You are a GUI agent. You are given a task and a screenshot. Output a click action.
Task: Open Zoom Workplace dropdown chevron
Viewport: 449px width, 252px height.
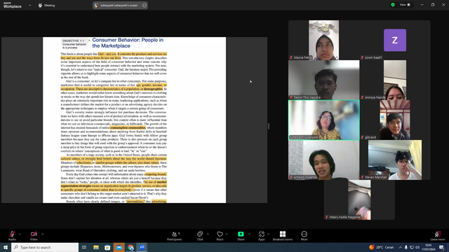point(29,5)
